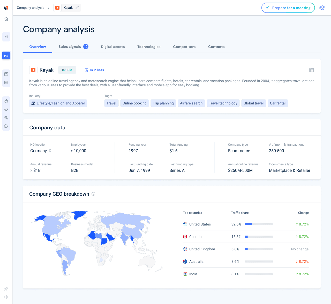Click the flame icon in the sidebar
Viewport: 331px width, 304px height.
pos(6,101)
